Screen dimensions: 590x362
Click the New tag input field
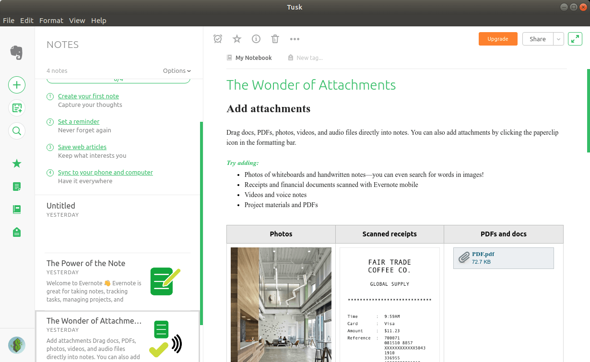309,58
